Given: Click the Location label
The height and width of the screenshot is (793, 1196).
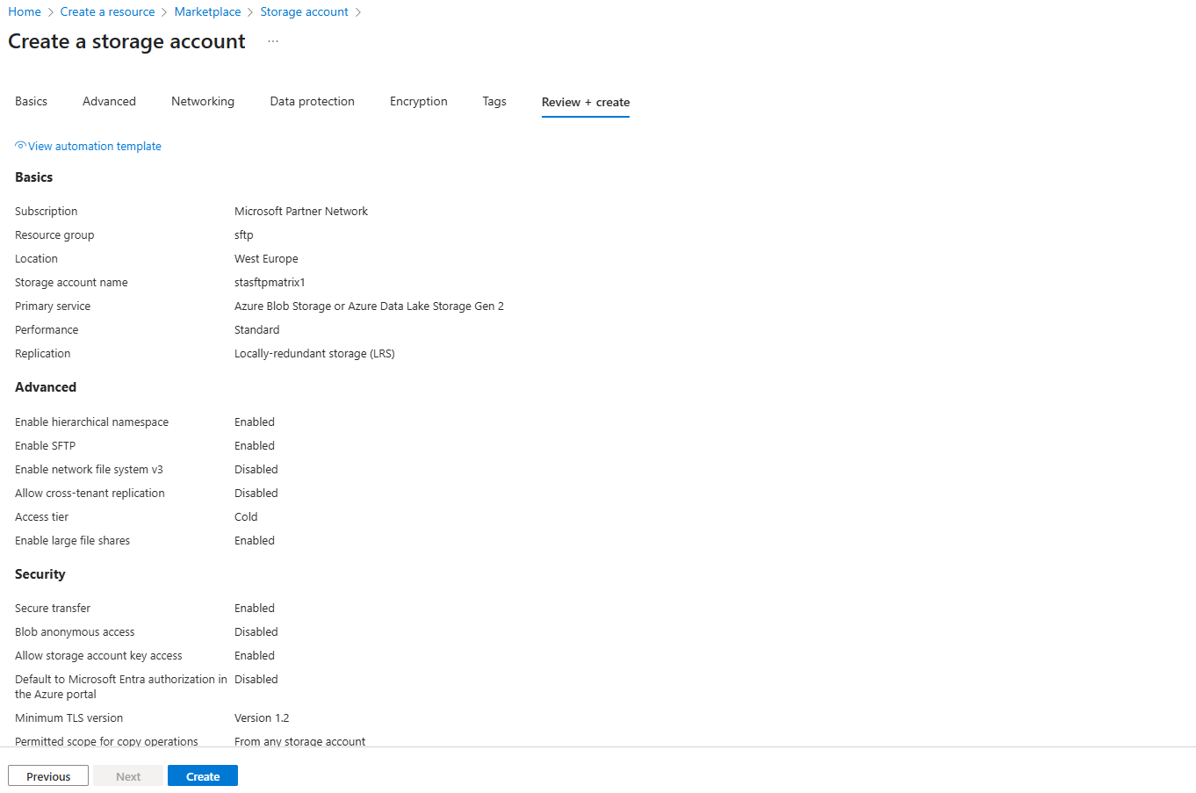Looking at the screenshot, I should (36, 259).
